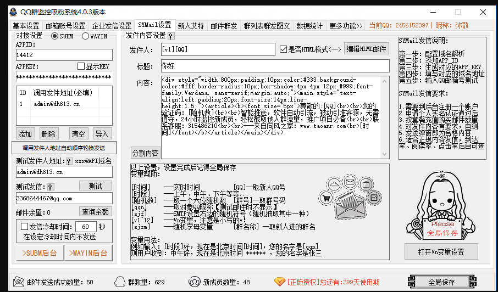Click the envelope illustration in help panel
The height and width of the screenshot is (292, 498).
(x=350, y=196)
